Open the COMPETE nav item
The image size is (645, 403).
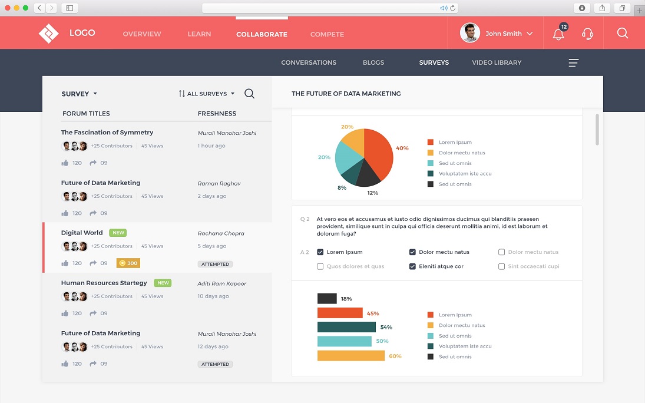(327, 34)
